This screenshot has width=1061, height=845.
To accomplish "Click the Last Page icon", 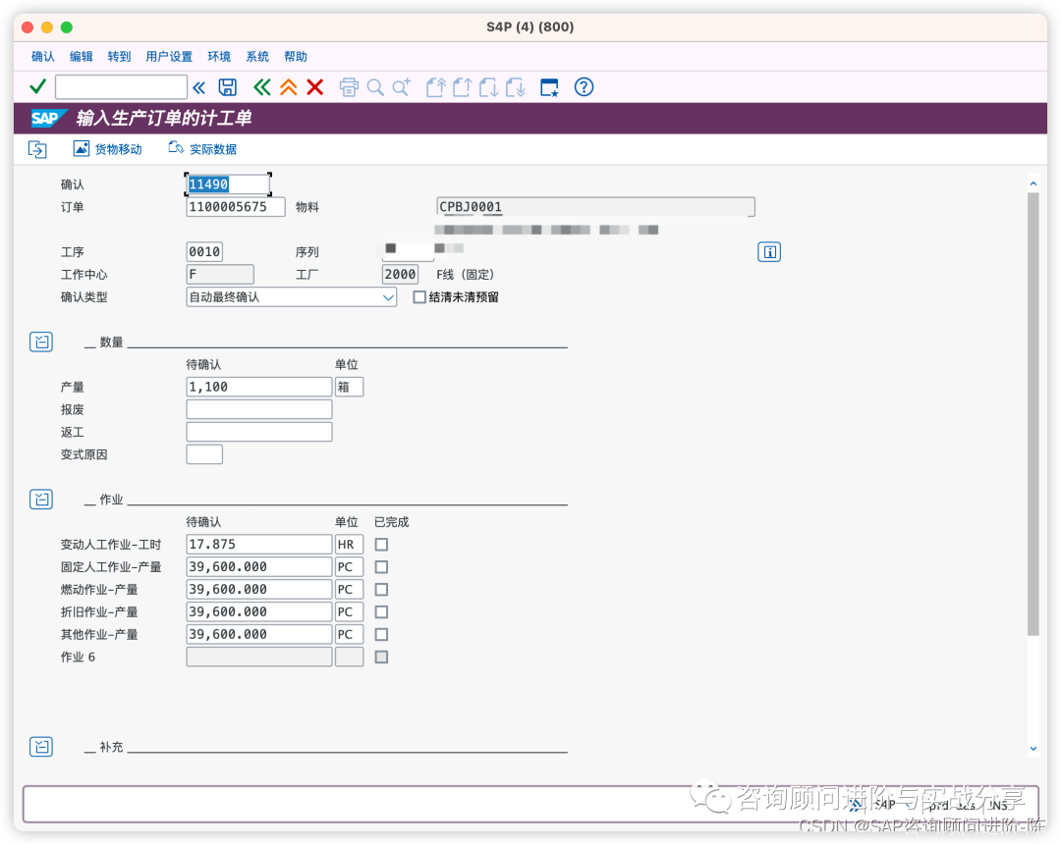I will pos(515,87).
